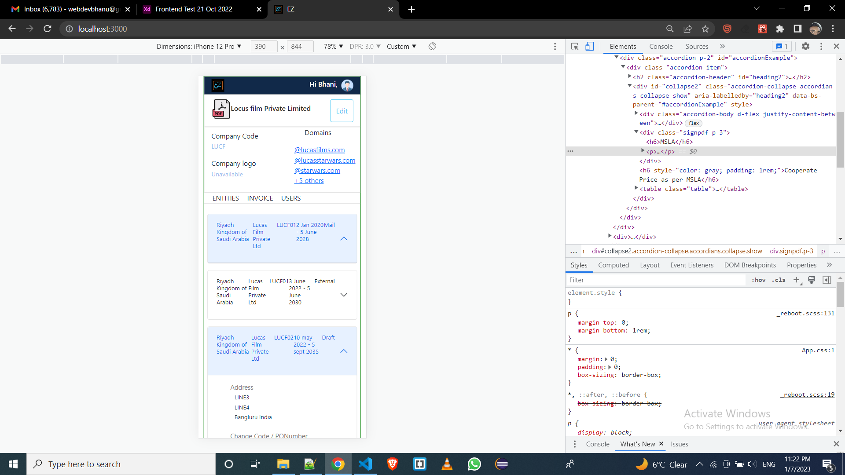The height and width of the screenshot is (475, 845).
Task: Toggle the :hov element state panel
Action: pyautogui.click(x=759, y=280)
